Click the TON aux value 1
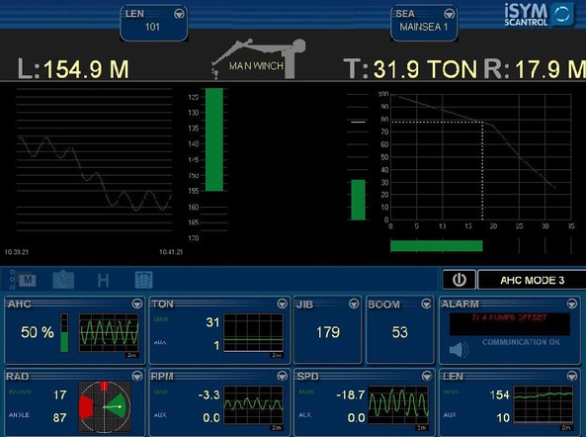 point(216,345)
